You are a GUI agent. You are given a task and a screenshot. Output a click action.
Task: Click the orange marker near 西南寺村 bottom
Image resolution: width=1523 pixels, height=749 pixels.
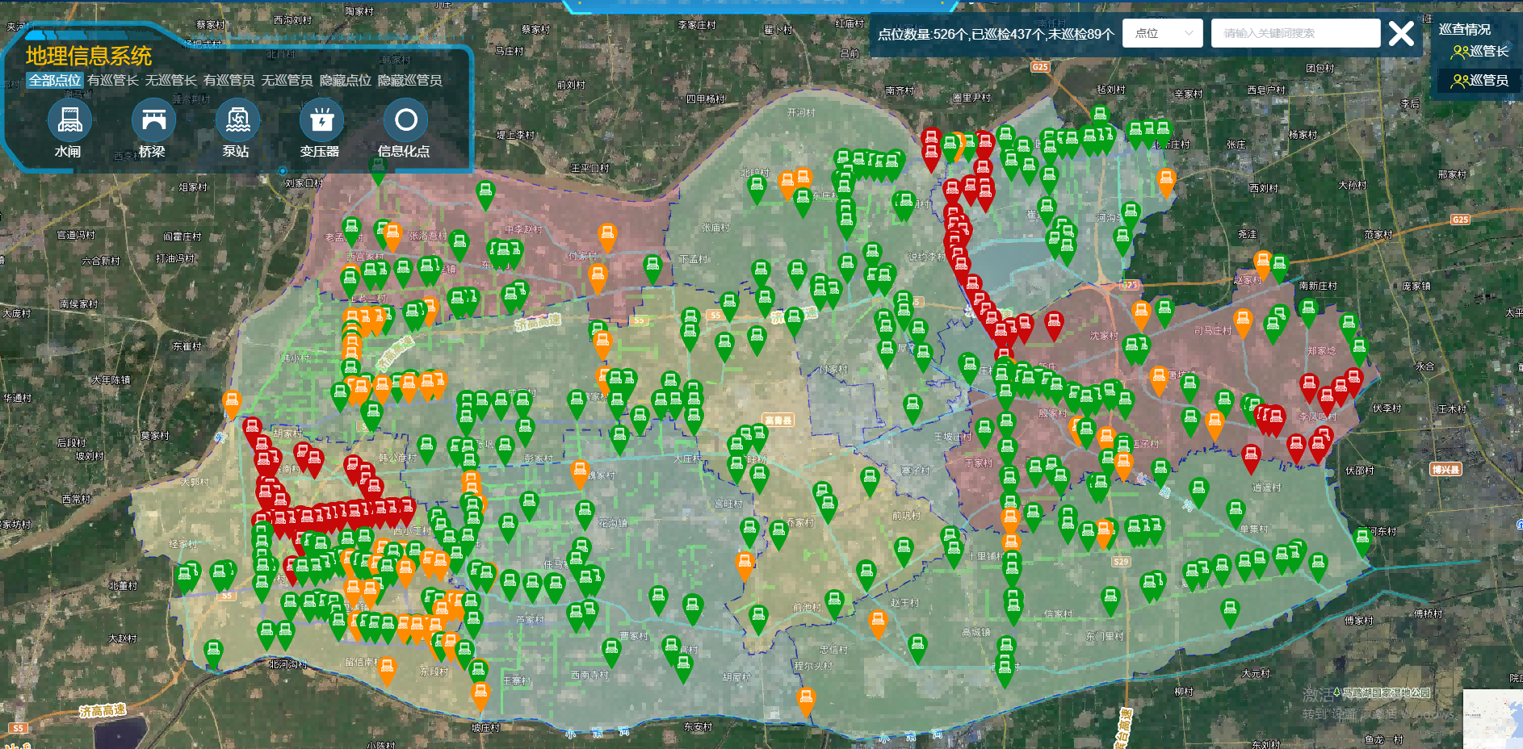pyautogui.click(x=480, y=694)
